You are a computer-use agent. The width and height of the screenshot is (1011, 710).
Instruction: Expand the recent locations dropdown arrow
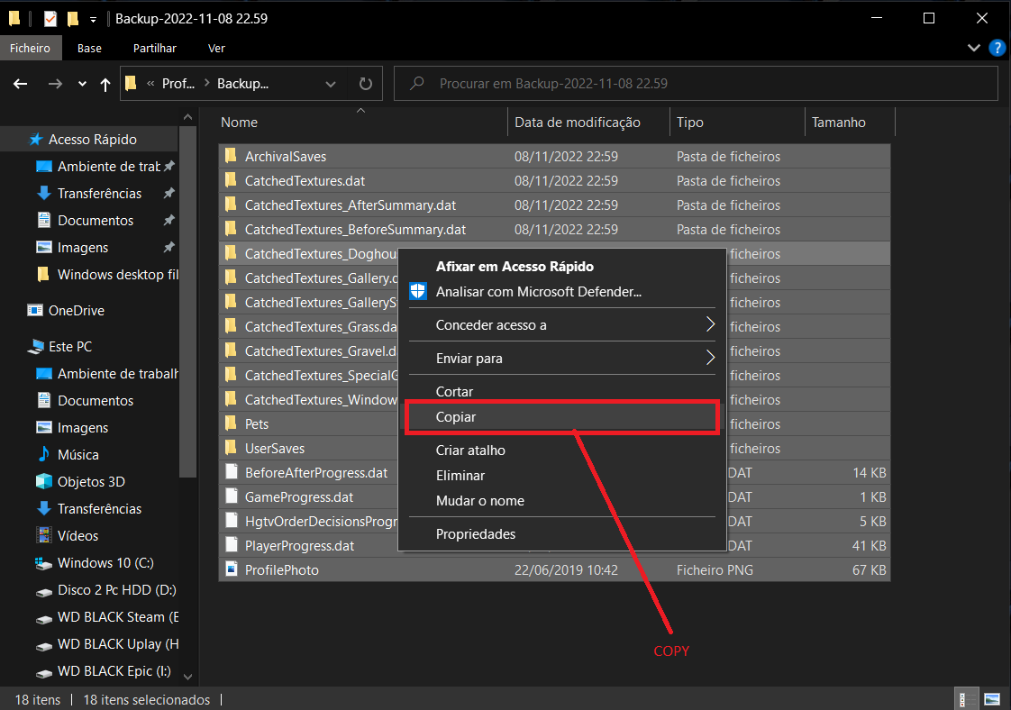point(82,84)
